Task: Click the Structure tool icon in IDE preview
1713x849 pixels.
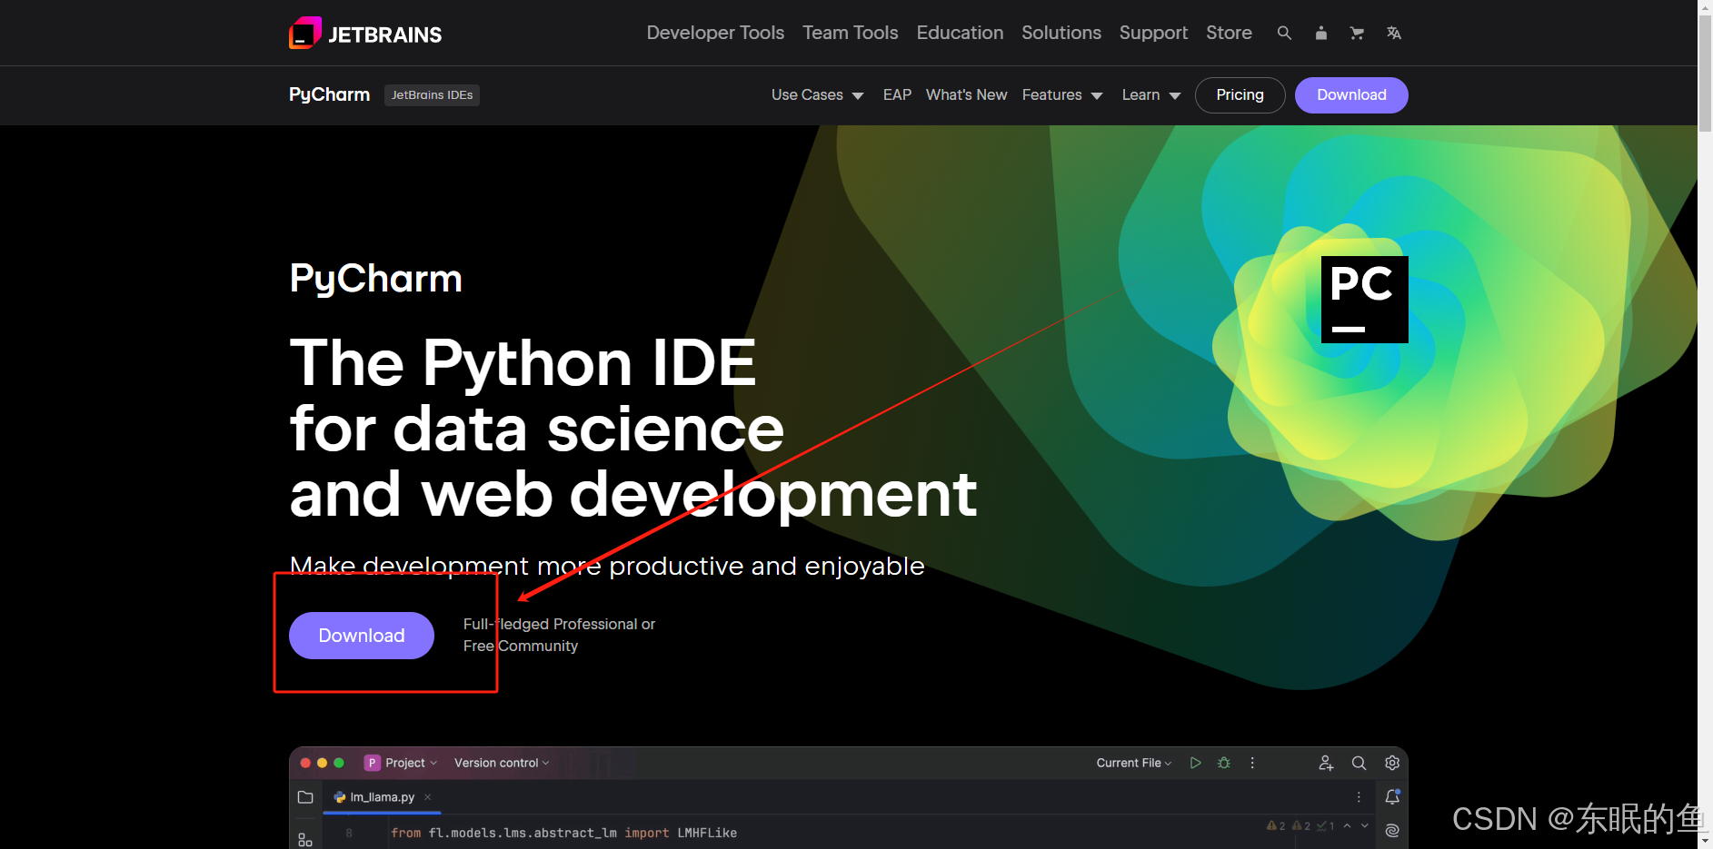Action: click(x=305, y=838)
